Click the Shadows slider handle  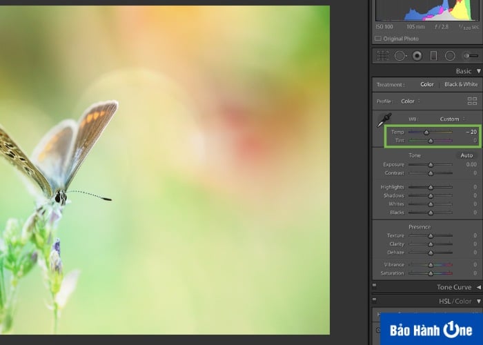[431, 195]
